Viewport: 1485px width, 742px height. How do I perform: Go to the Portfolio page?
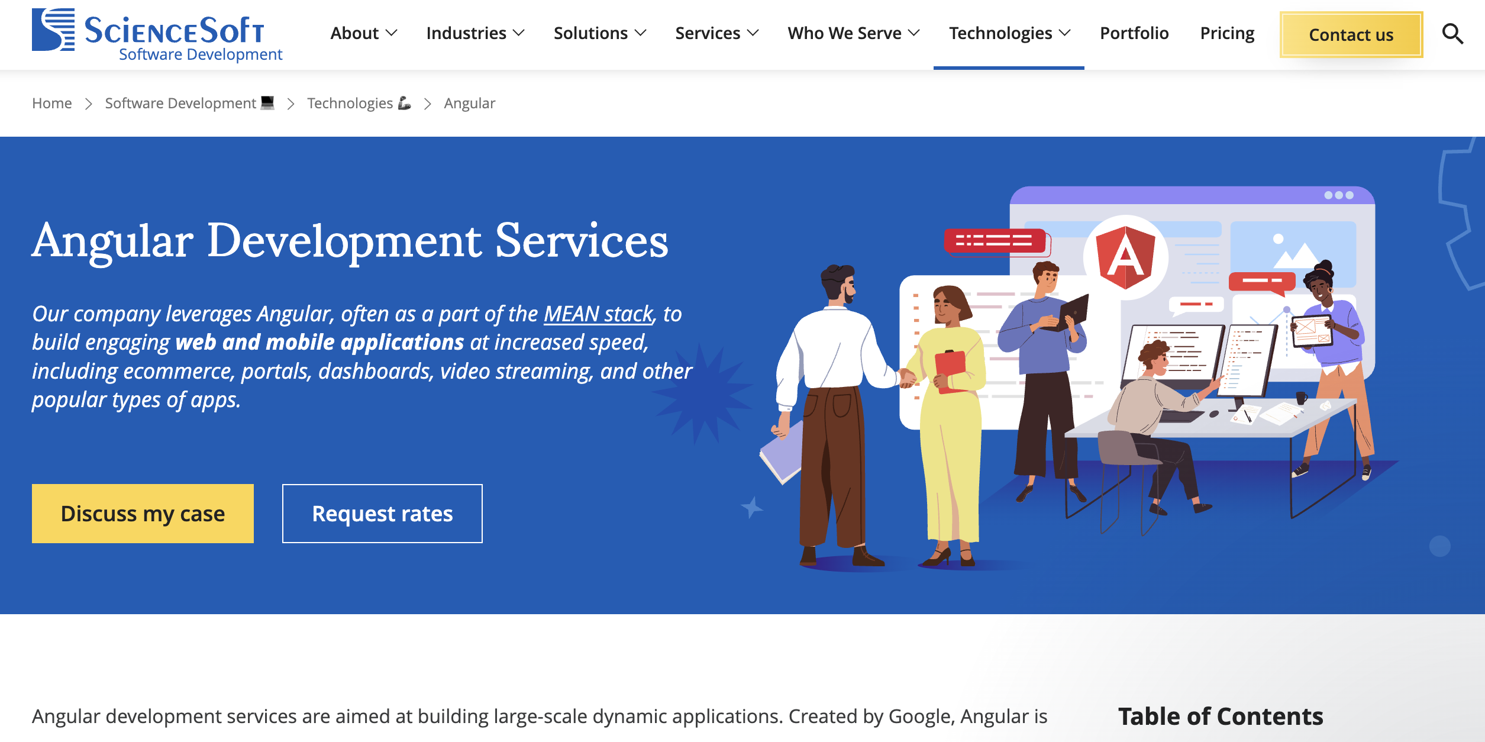pyautogui.click(x=1134, y=33)
